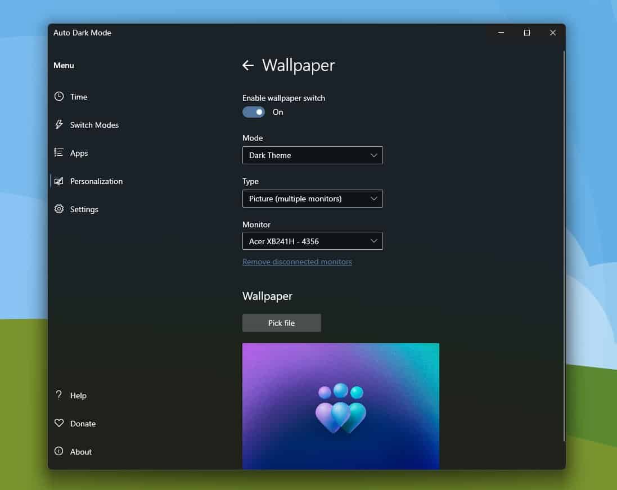Open the Apps menu entry

coord(79,153)
